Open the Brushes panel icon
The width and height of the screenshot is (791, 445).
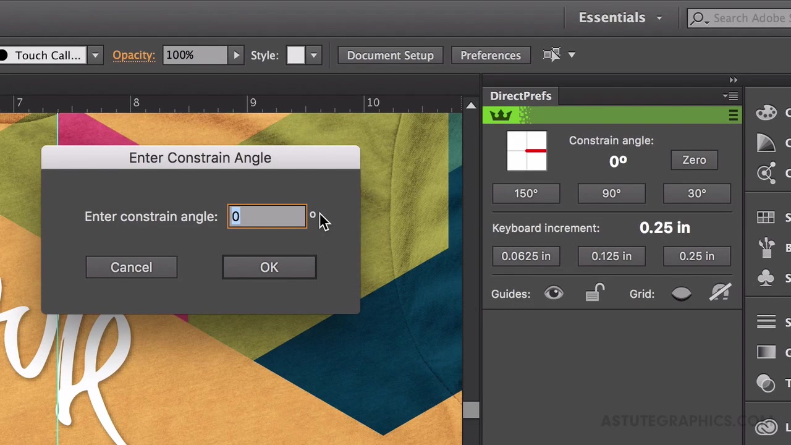766,247
